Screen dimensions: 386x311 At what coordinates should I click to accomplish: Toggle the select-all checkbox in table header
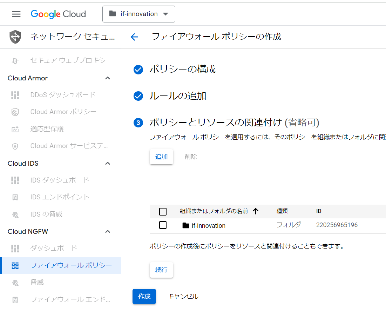point(163,211)
